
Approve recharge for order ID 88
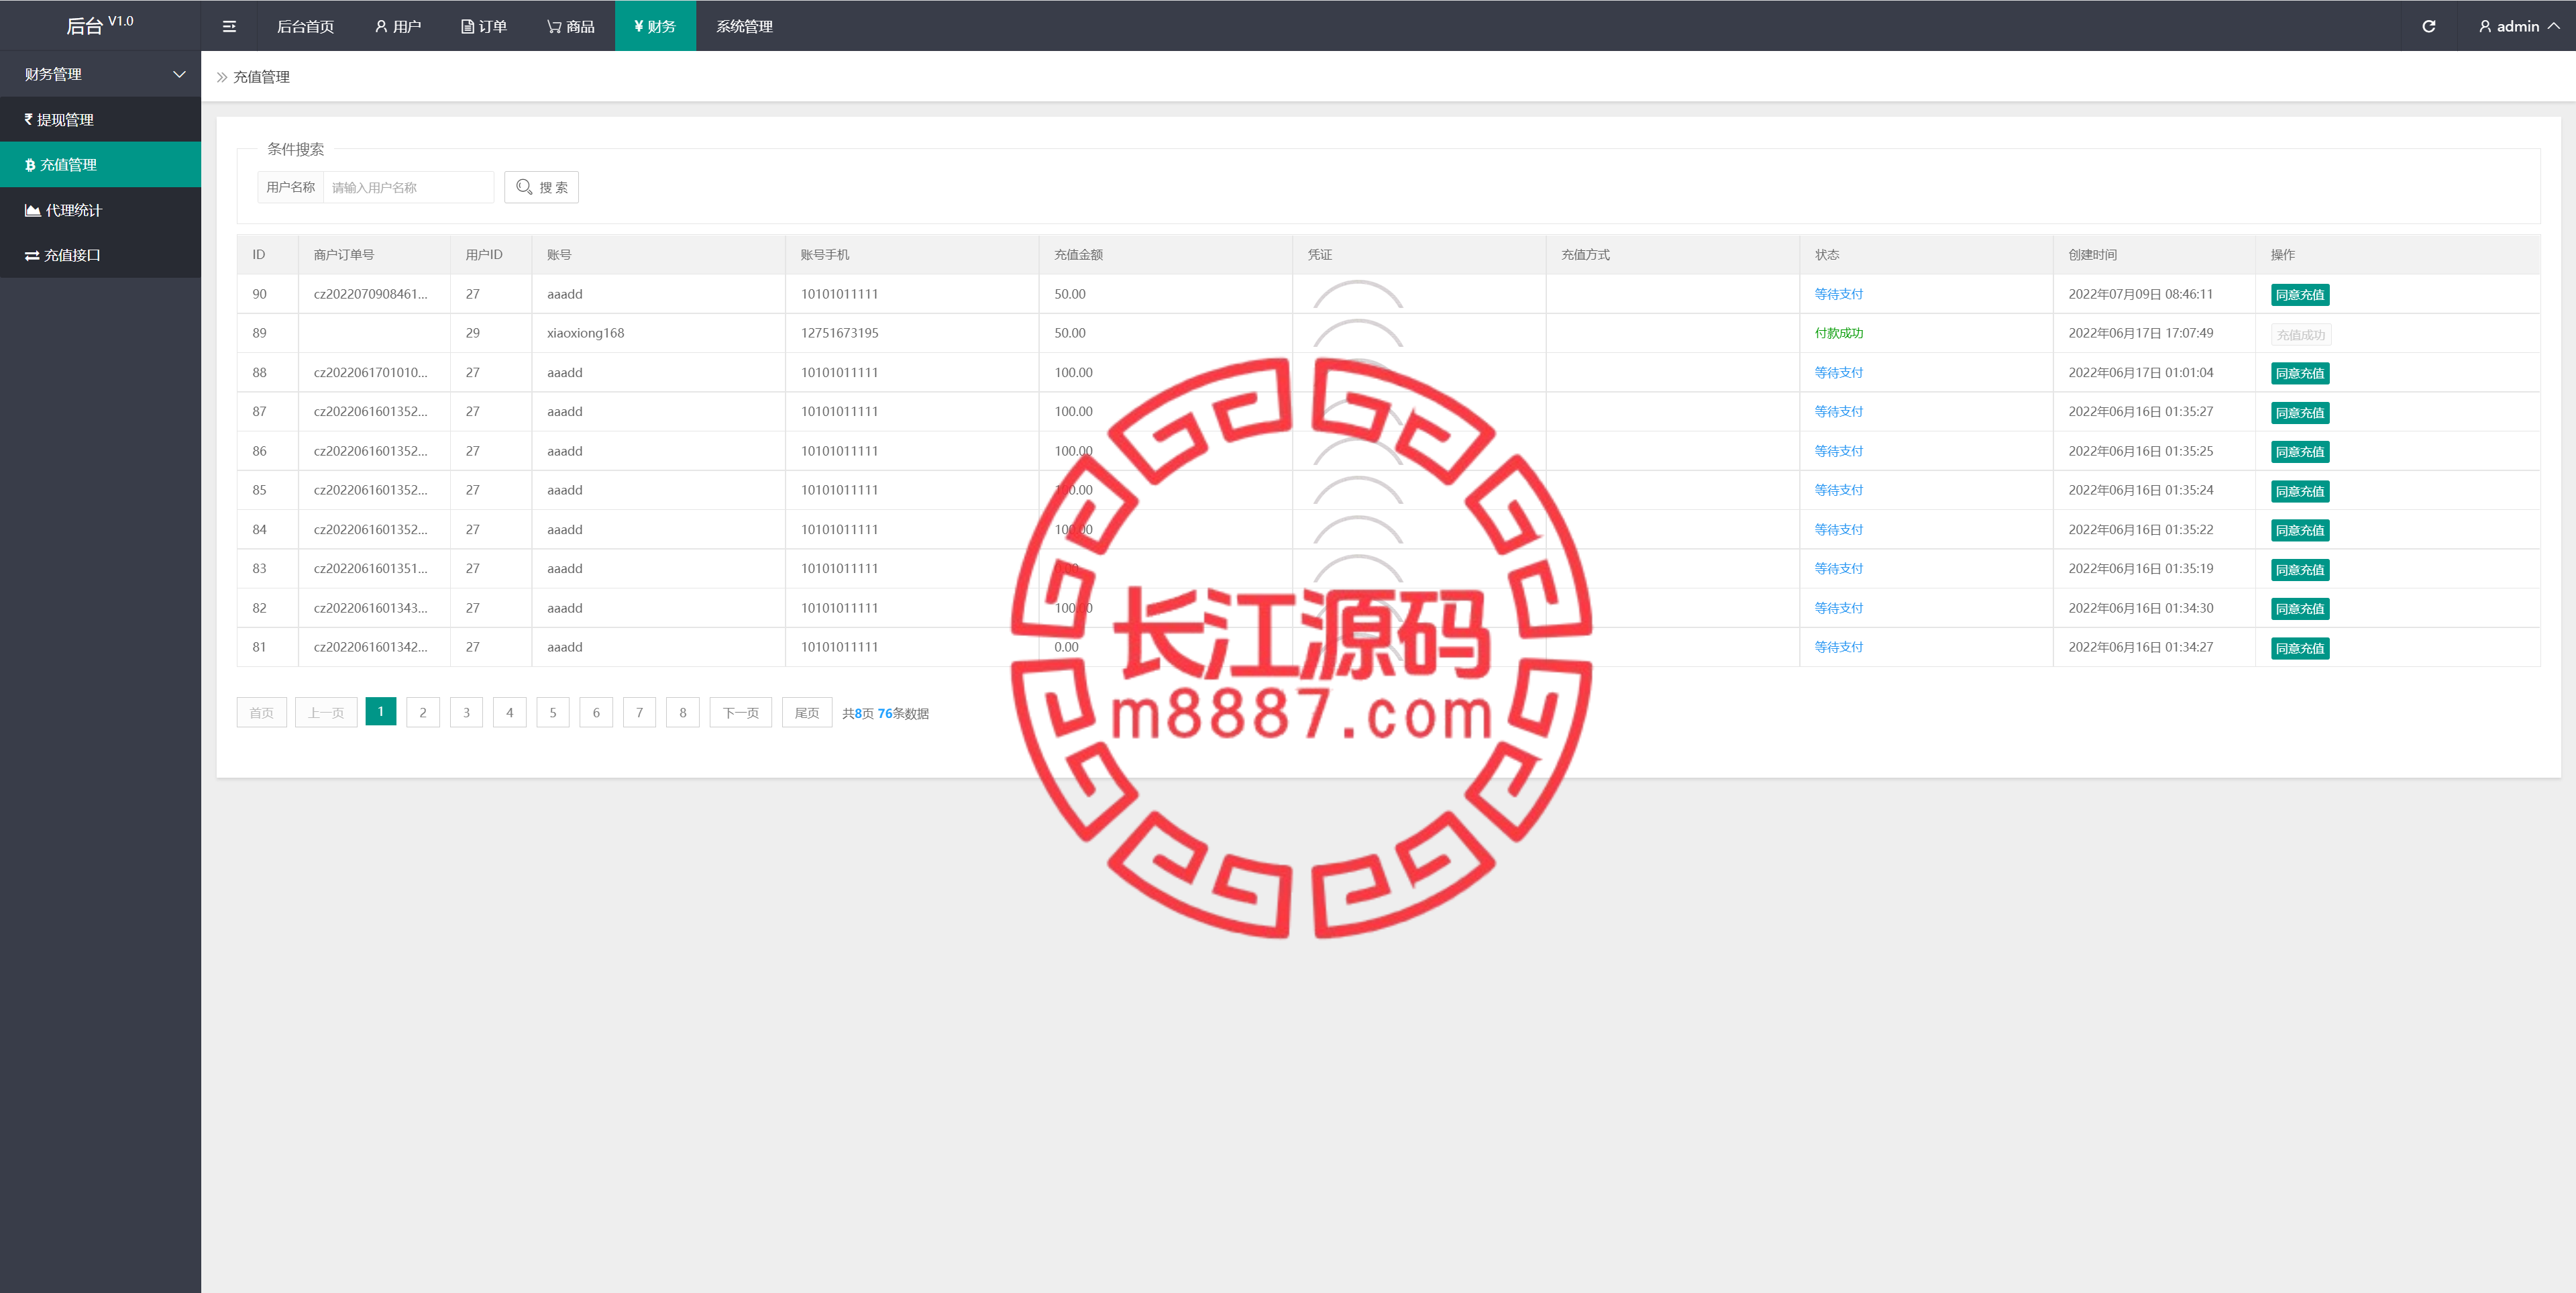(x=2300, y=373)
